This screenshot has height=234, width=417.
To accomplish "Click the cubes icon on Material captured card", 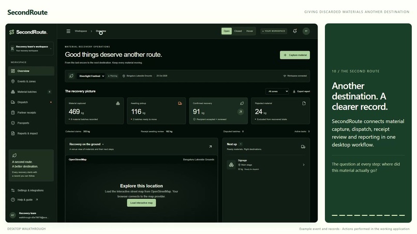I will 118,103.
